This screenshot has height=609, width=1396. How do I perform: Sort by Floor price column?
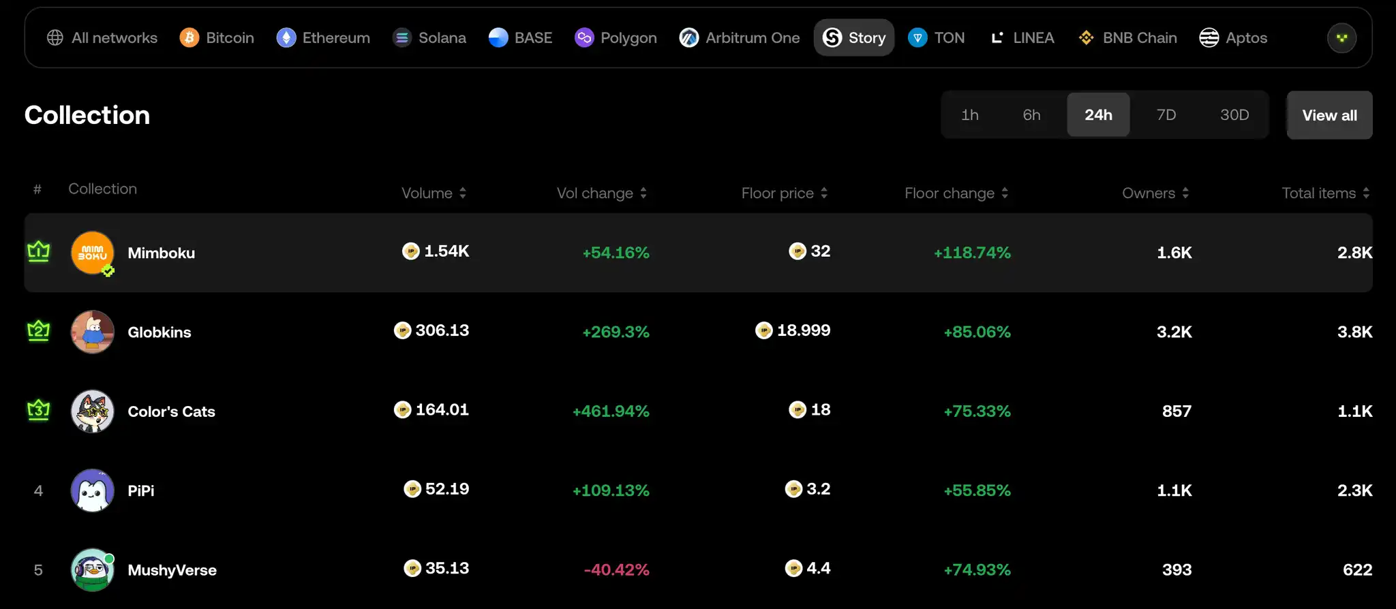pyautogui.click(x=824, y=193)
